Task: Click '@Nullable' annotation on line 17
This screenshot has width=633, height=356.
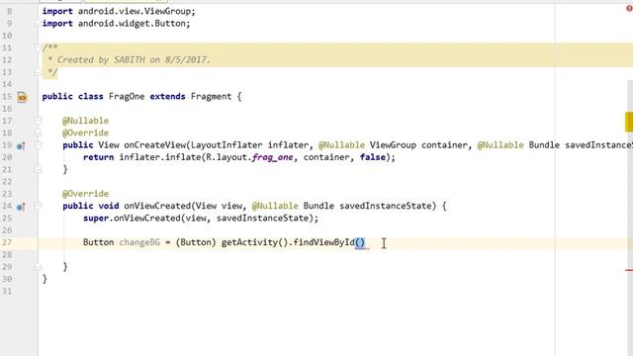Action: coord(86,121)
